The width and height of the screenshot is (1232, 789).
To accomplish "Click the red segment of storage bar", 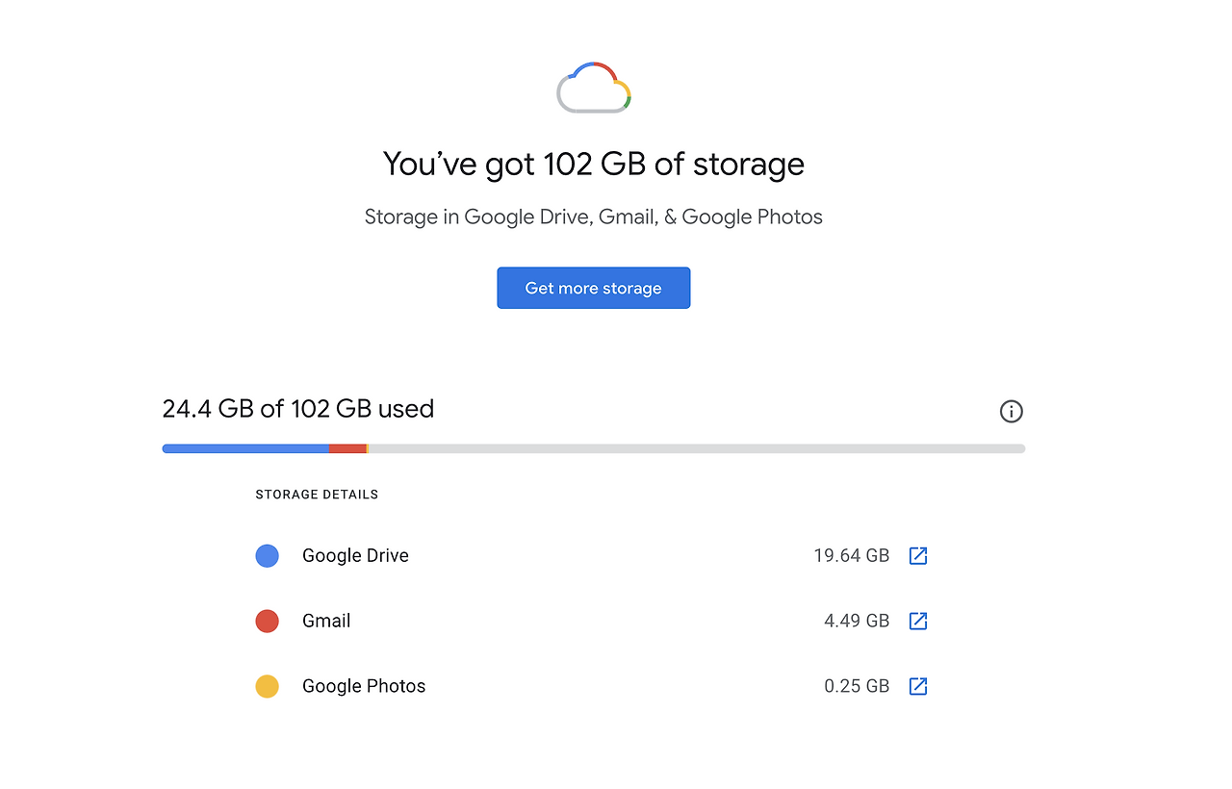I will 347,448.
